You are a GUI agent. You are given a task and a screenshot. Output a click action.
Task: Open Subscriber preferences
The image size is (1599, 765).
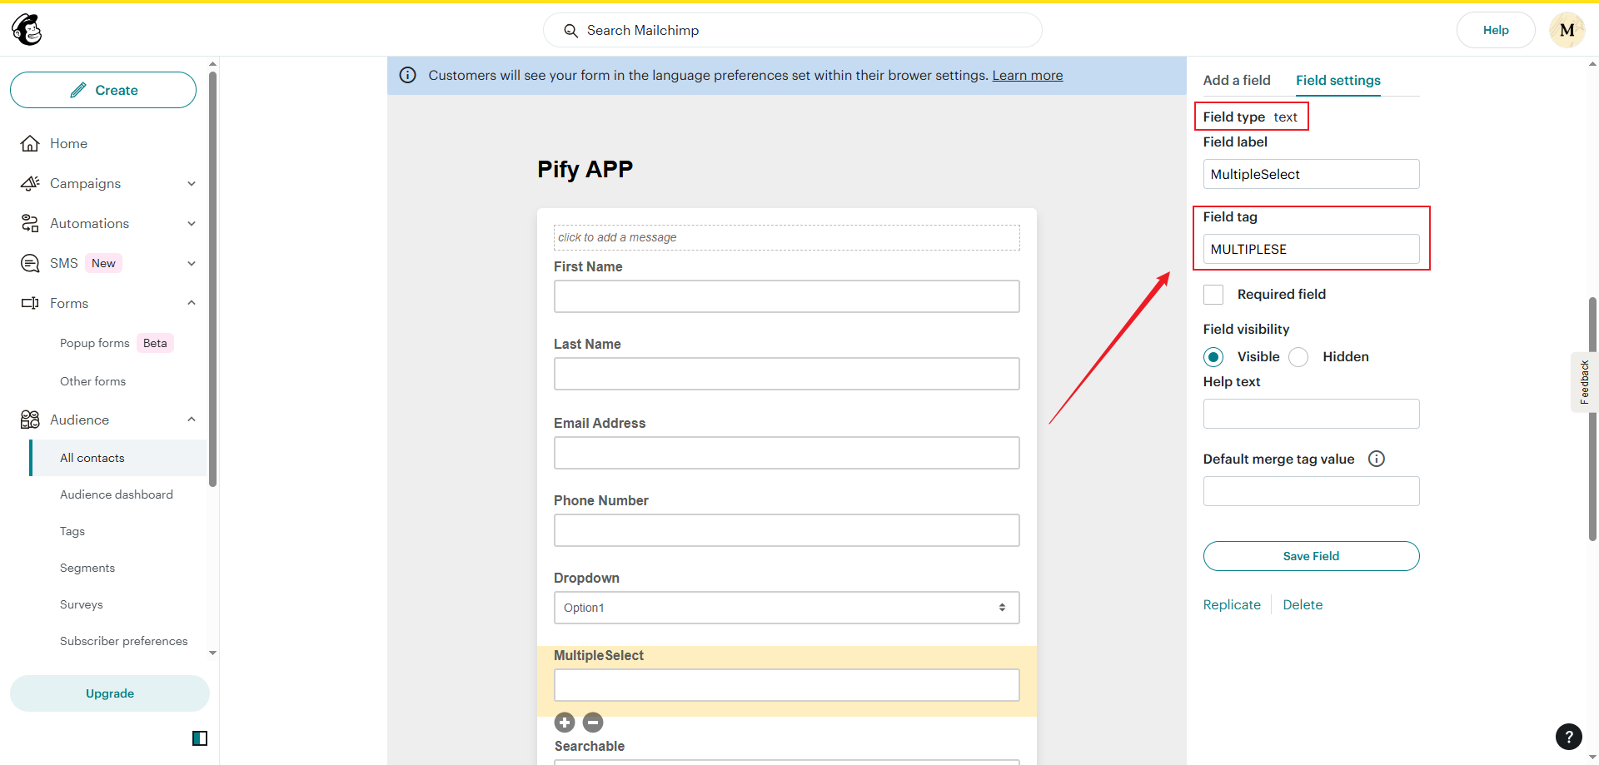coord(124,641)
